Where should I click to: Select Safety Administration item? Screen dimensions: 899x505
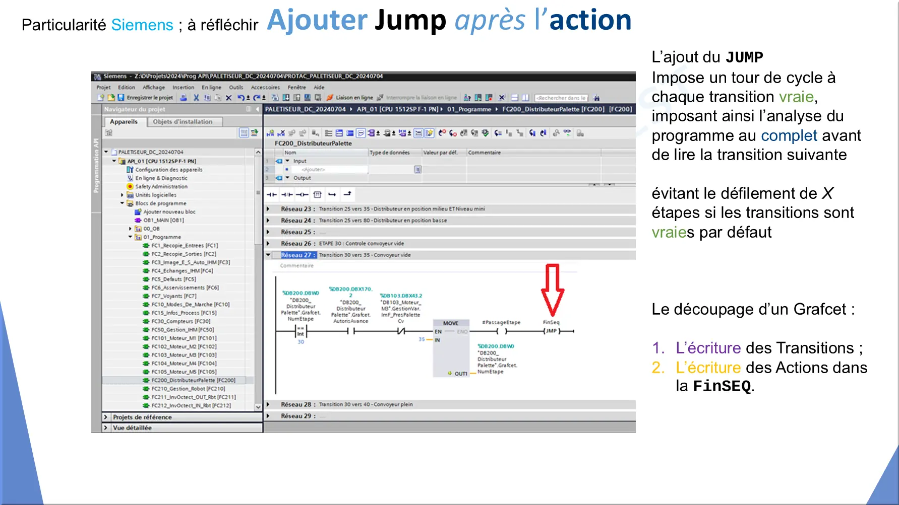(161, 186)
